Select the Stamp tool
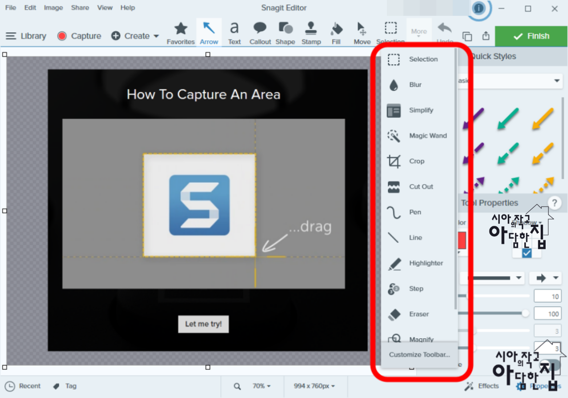 click(x=311, y=33)
